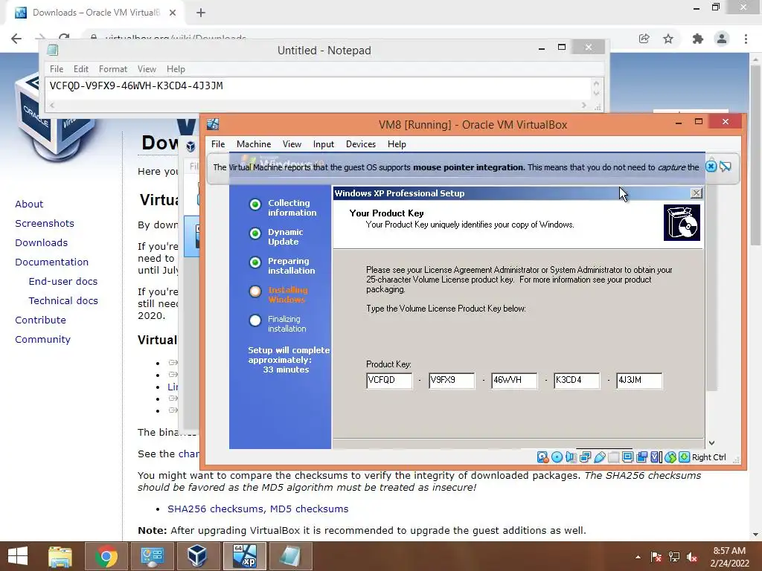Open Notepad Help menu
Viewport: 762px width, 571px height.
click(176, 69)
